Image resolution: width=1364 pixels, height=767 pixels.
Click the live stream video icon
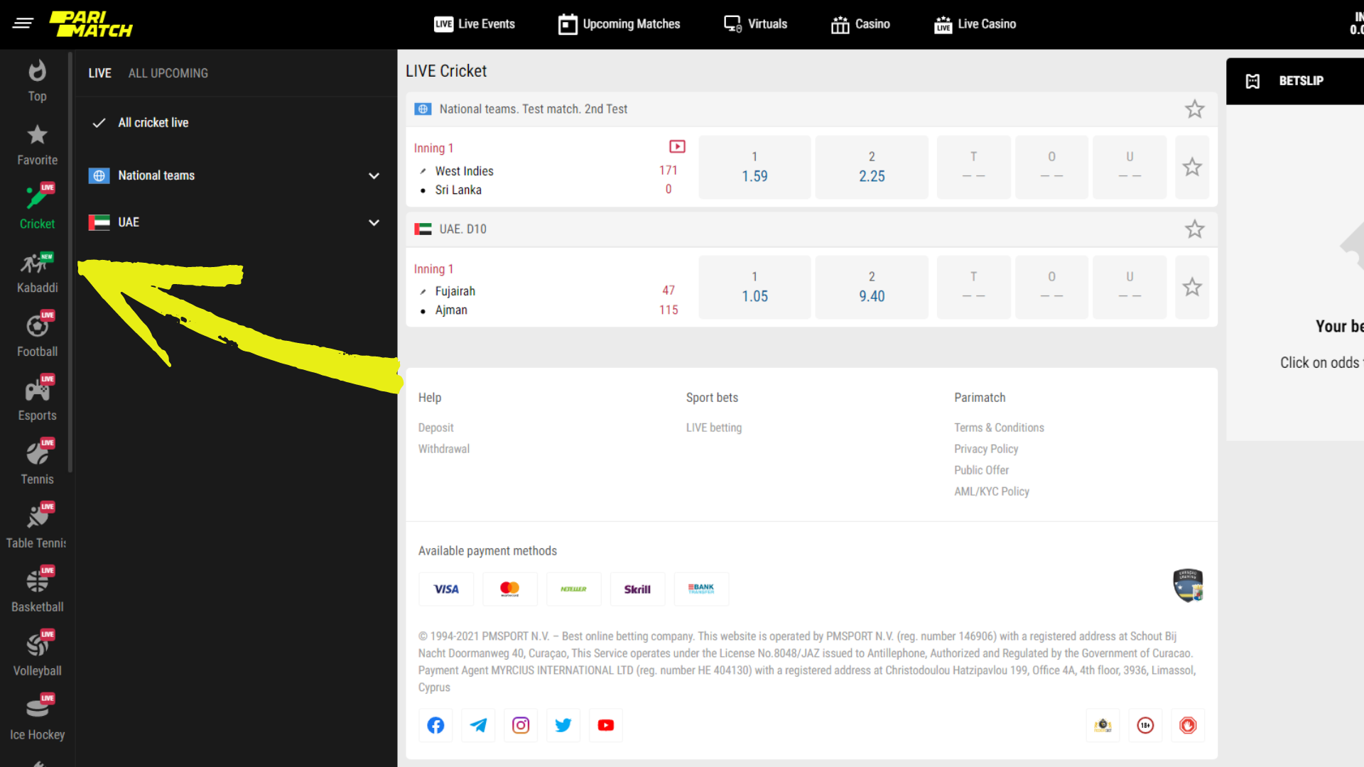pyautogui.click(x=677, y=146)
